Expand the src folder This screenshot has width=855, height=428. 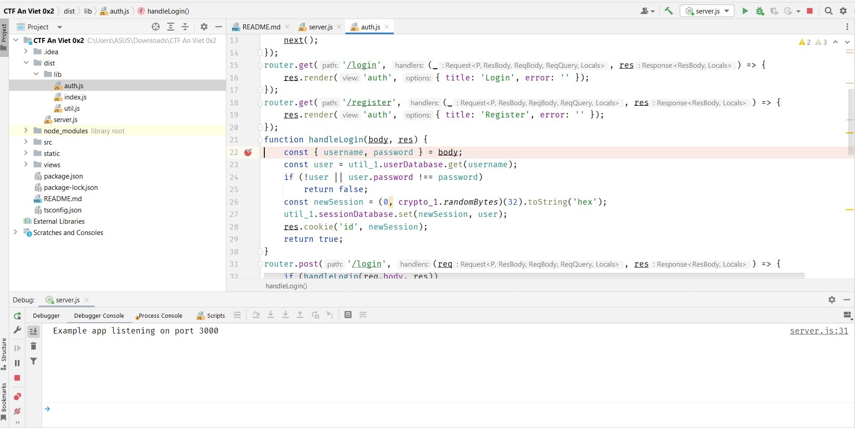coord(26,142)
